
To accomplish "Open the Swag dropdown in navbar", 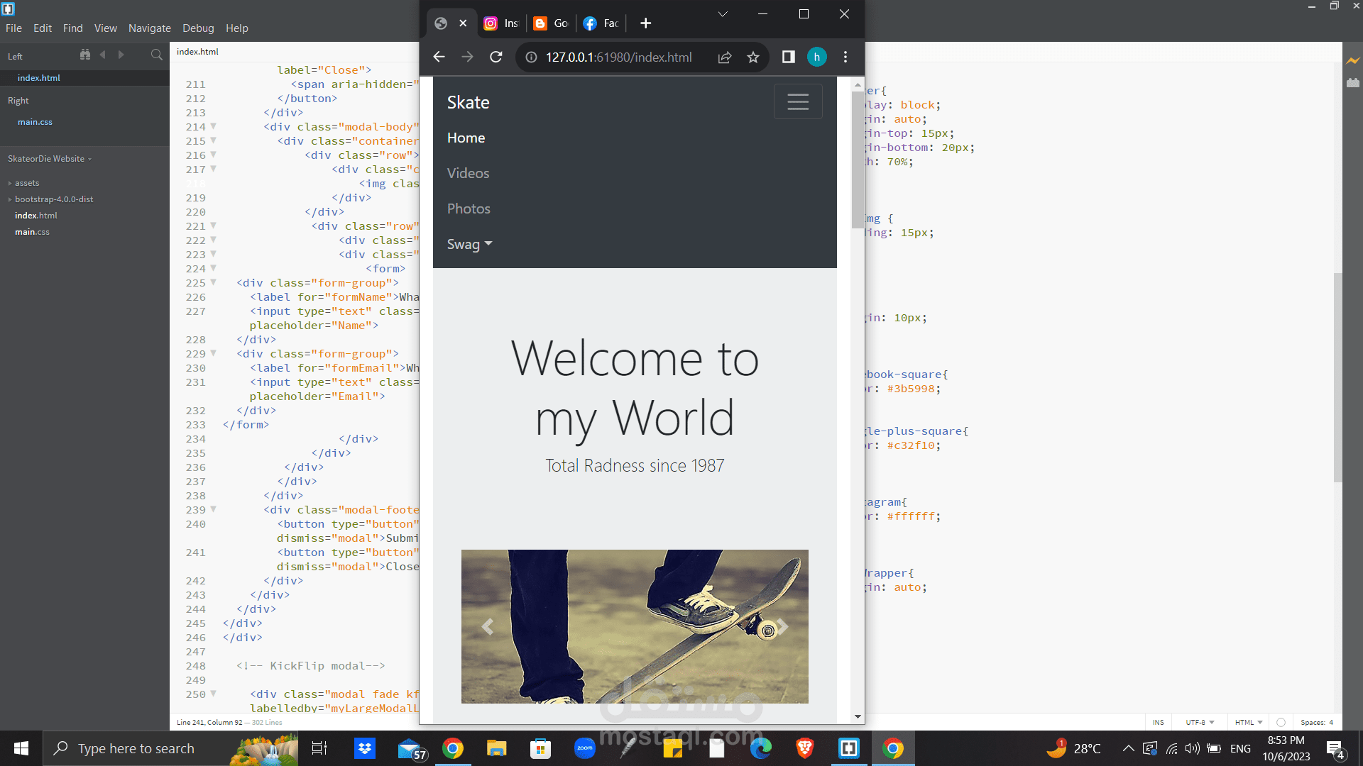I will pyautogui.click(x=469, y=244).
